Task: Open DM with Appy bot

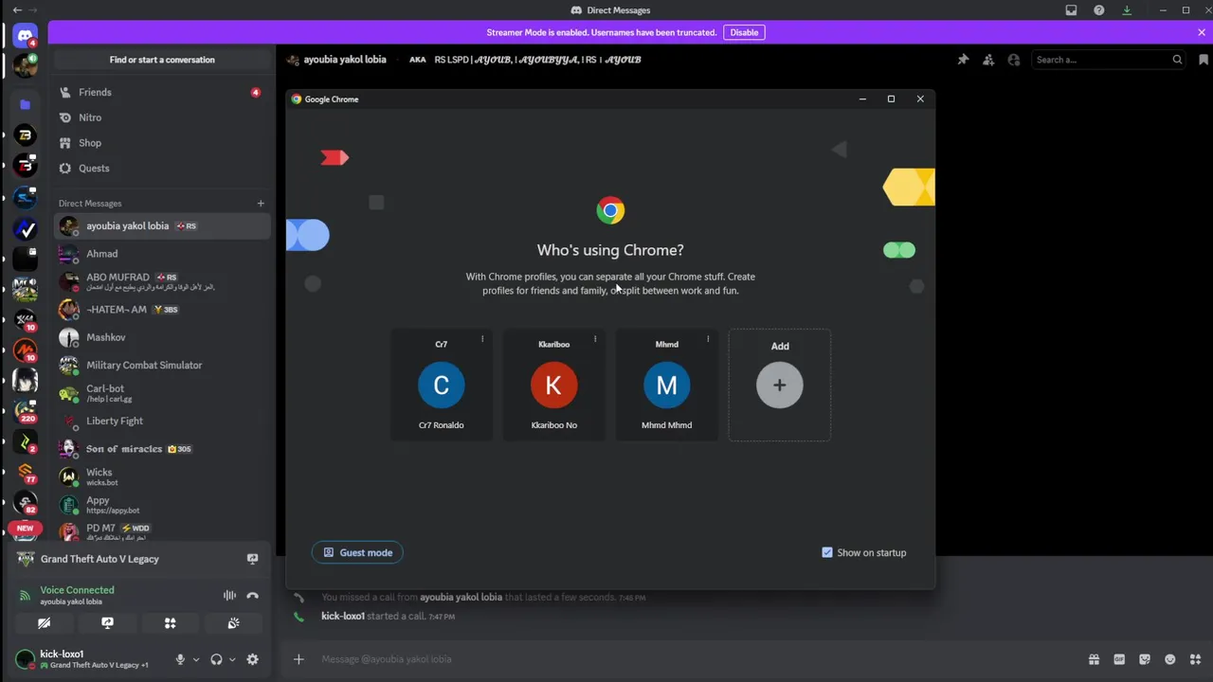Action: 162,504
